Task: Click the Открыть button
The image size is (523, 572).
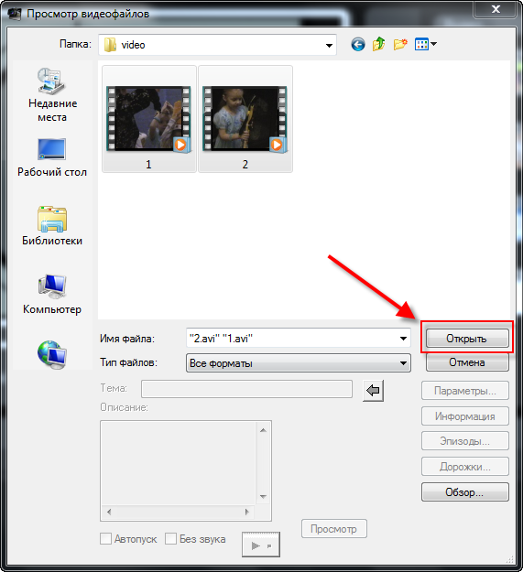Action: pyautogui.click(x=467, y=338)
